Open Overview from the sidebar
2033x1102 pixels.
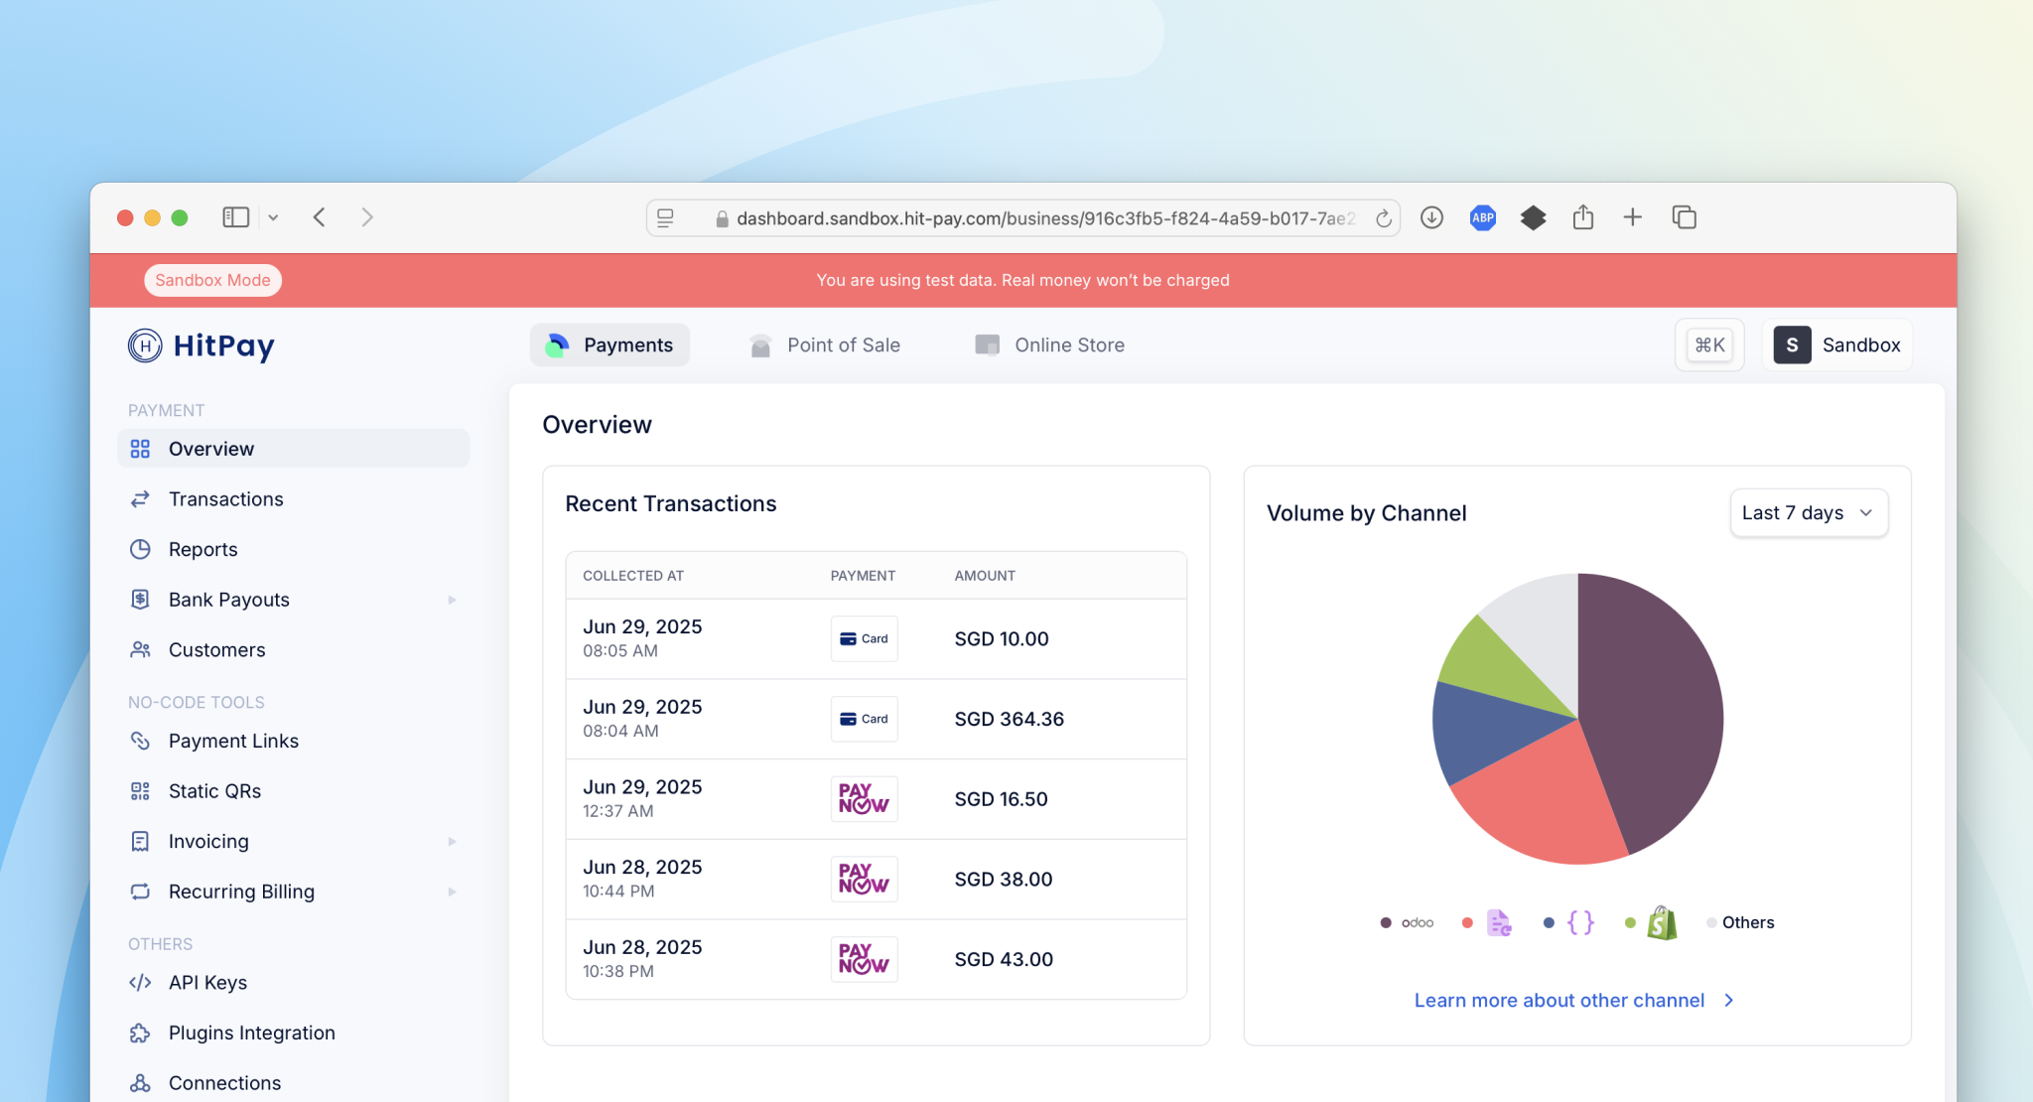(x=294, y=449)
